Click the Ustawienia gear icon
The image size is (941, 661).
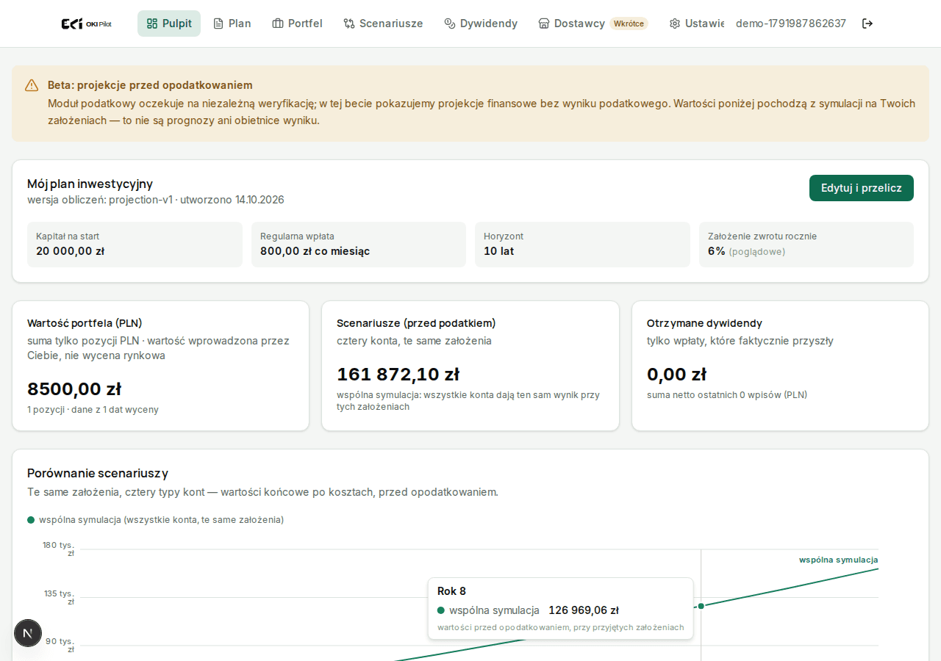pyautogui.click(x=675, y=24)
